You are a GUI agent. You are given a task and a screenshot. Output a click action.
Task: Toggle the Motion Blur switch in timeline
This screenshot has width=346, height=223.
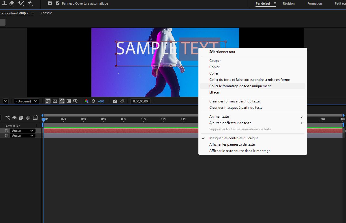(x=28, y=118)
